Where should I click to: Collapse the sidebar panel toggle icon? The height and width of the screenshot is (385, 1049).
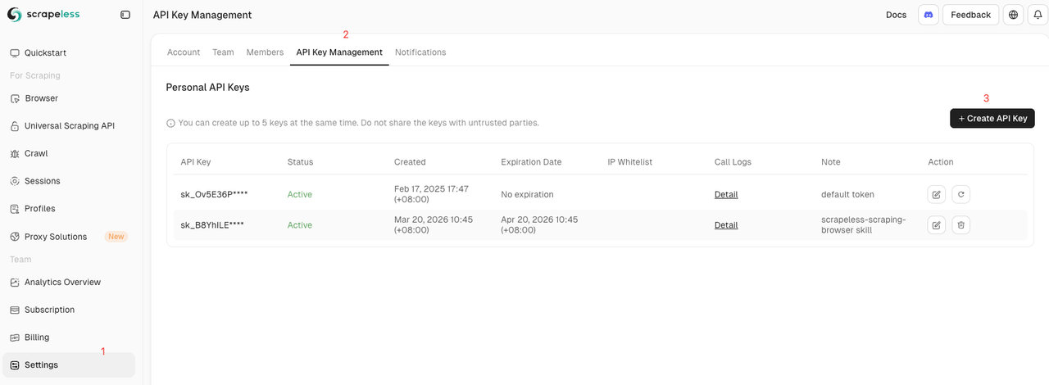point(125,15)
